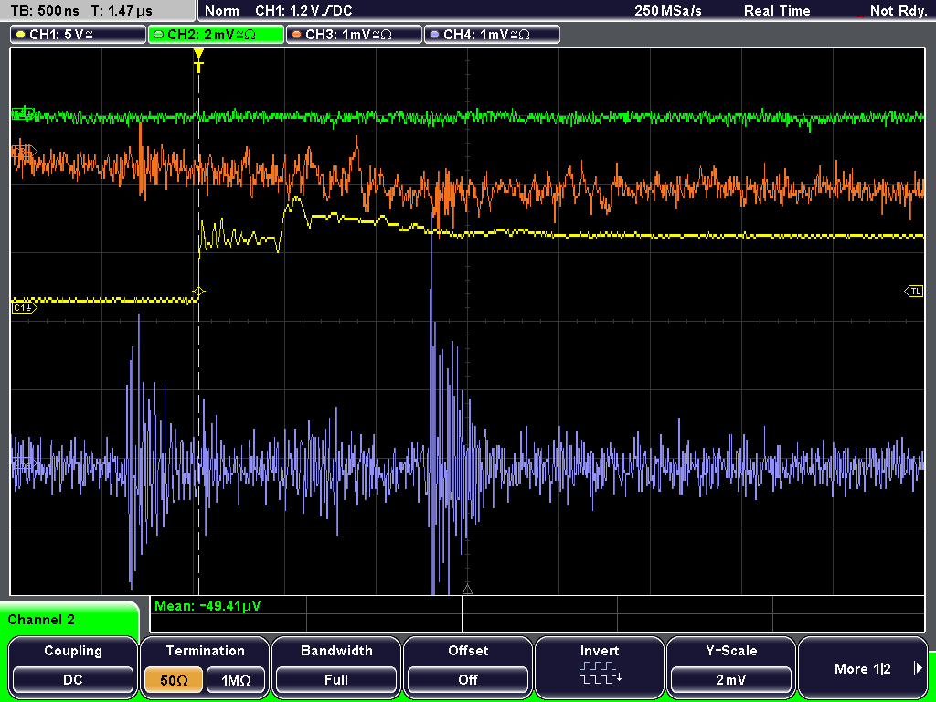This screenshot has width=936, height=702.
Task: Click the 250 MSa/s sample rate readout
Action: coord(668,11)
